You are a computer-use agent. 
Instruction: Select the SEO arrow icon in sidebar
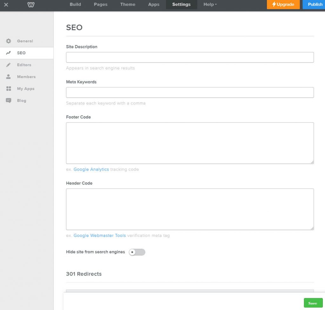click(9, 53)
